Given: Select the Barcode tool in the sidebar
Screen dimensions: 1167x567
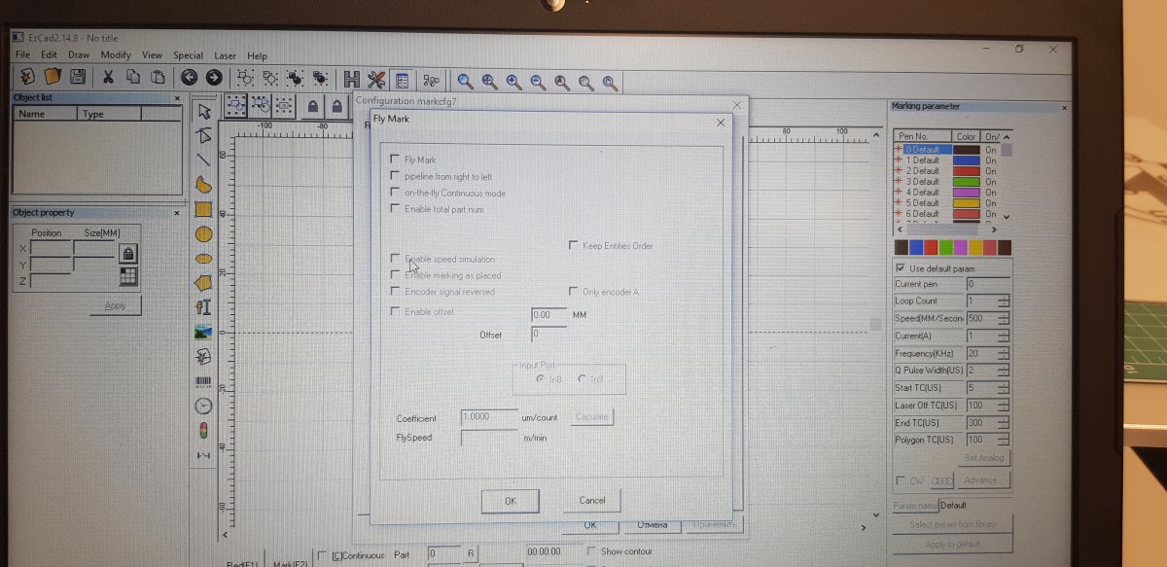Looking at the screenshot, I should (203, 382).
